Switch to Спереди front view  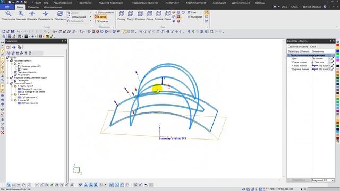(140, 15)
